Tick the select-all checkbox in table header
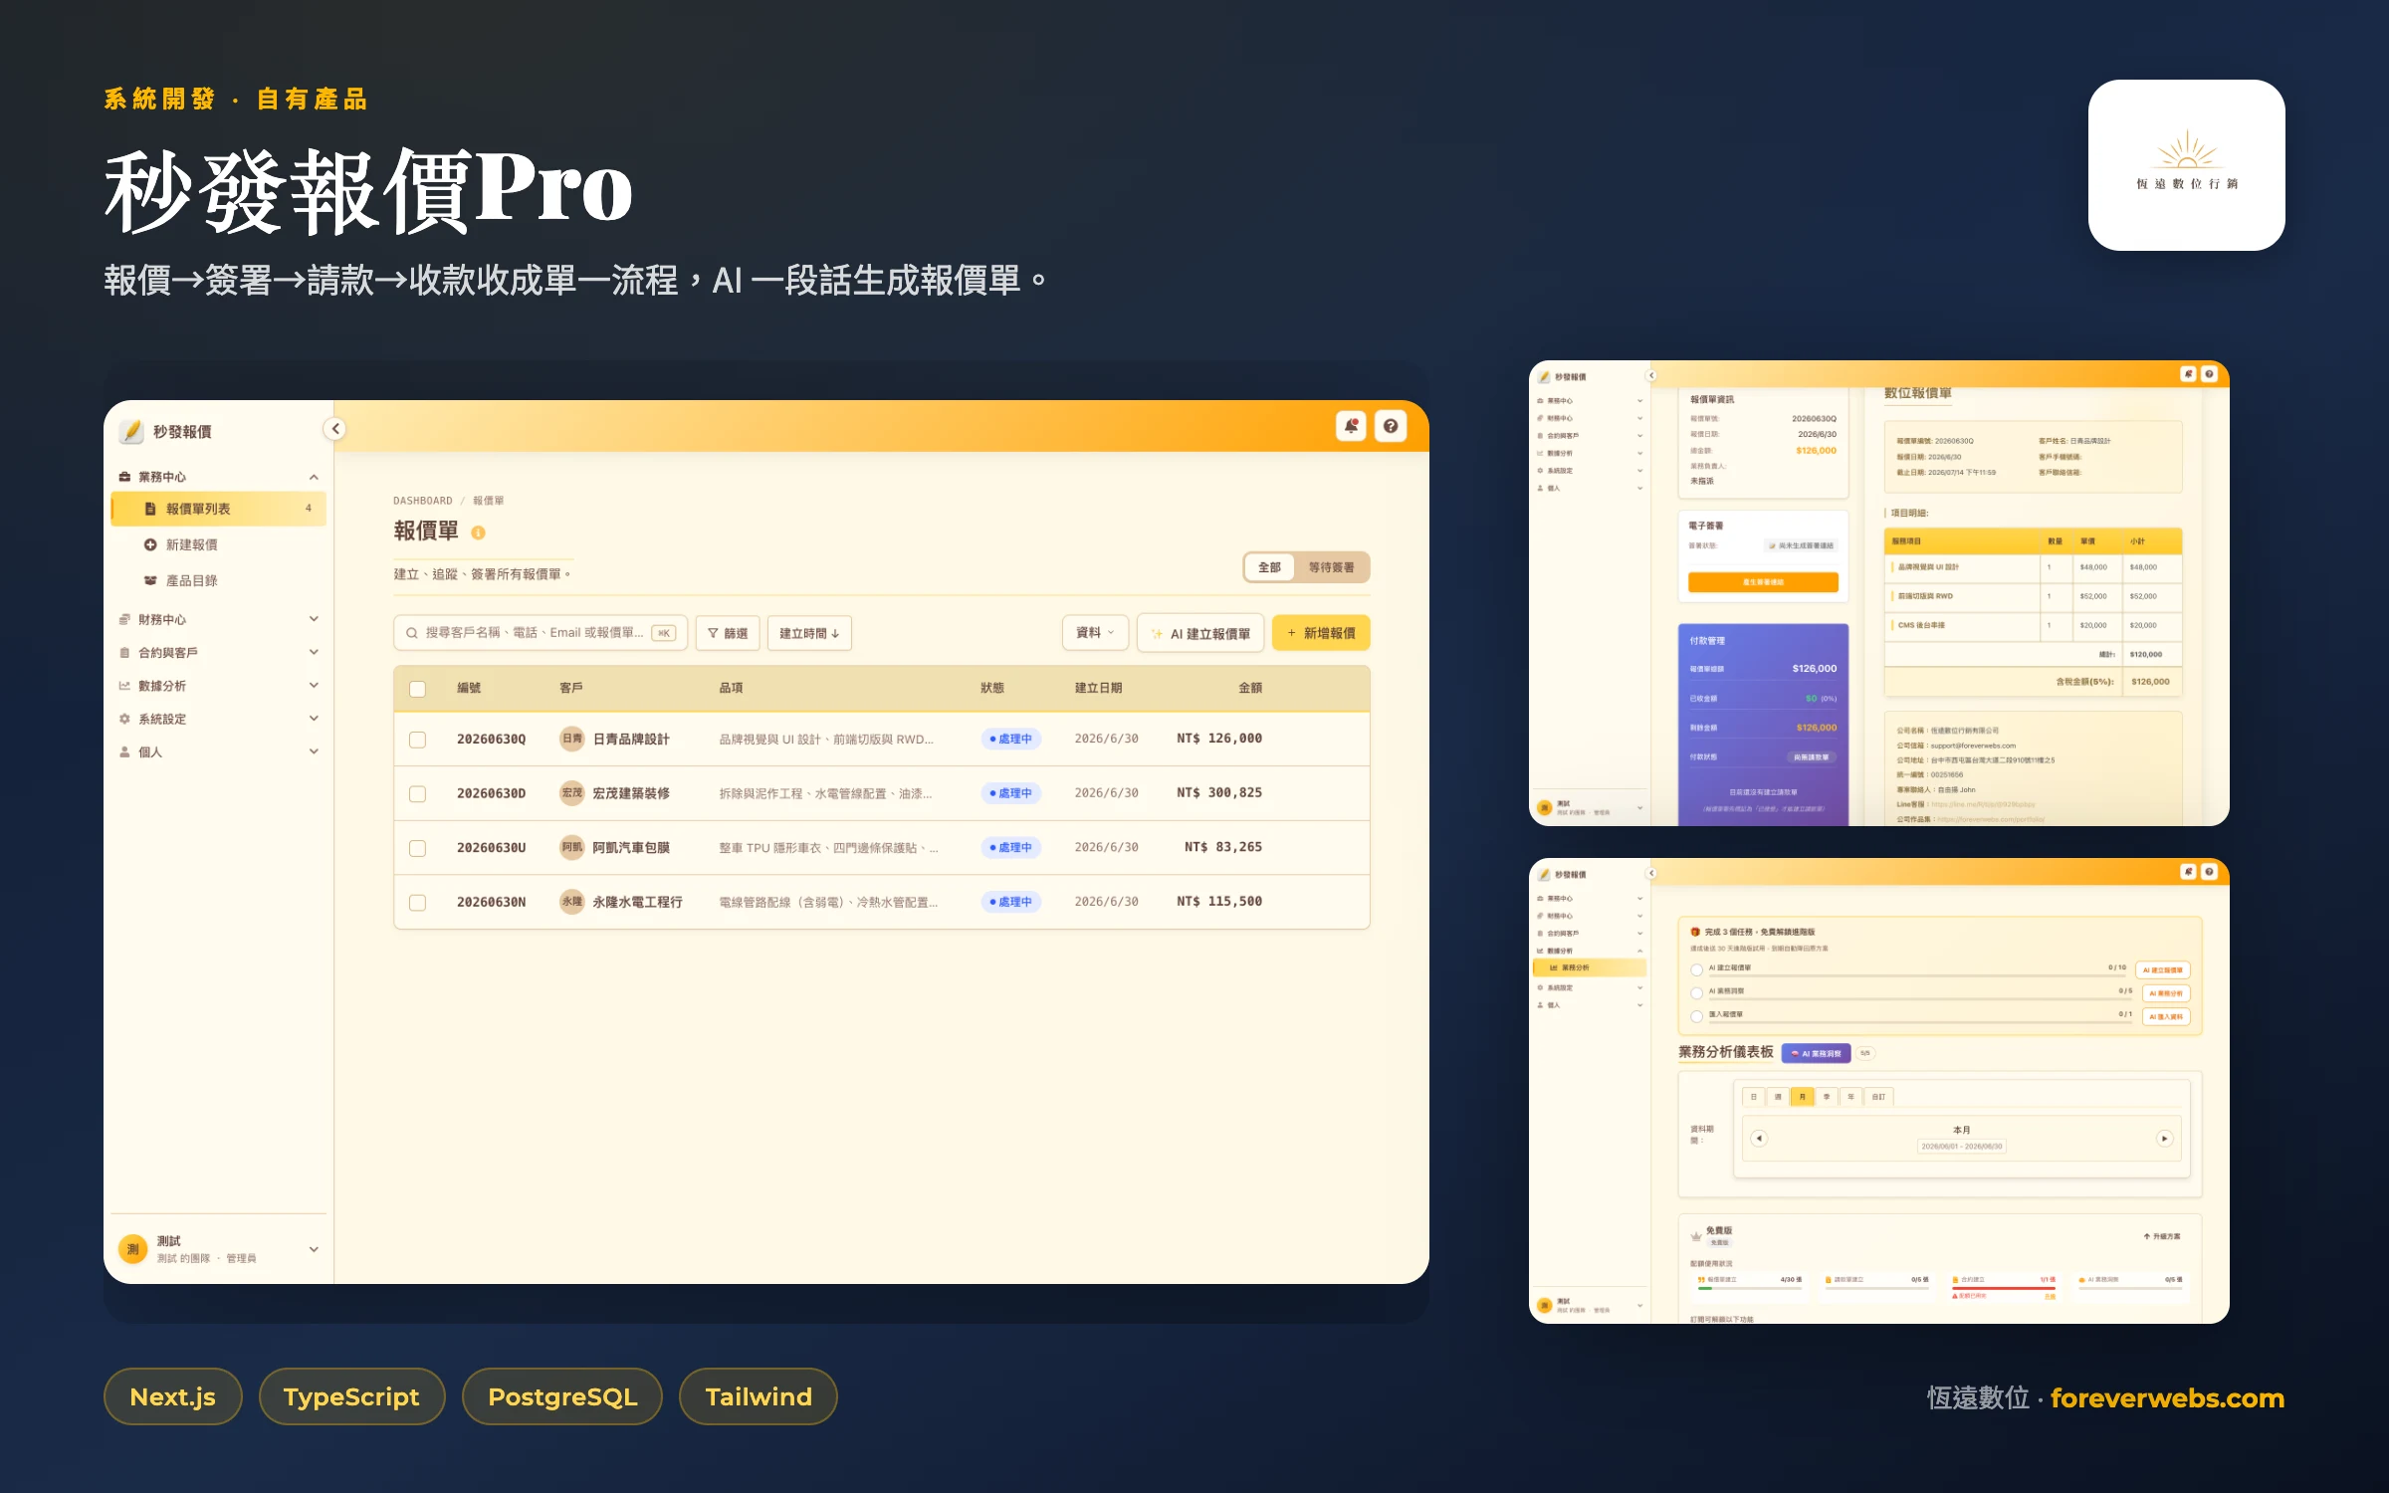 418,689
